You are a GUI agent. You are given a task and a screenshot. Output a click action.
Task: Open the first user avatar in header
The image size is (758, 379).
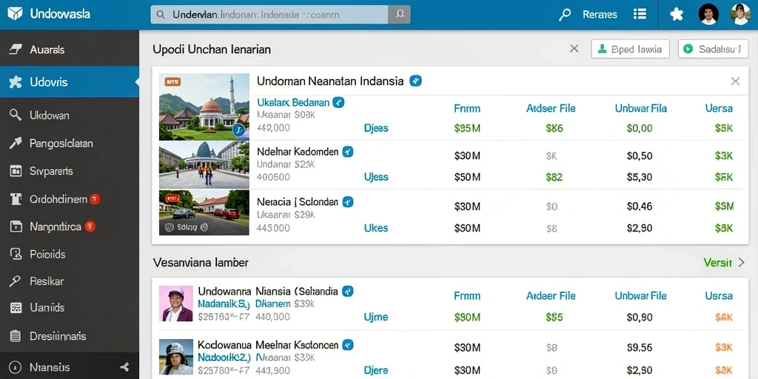(708, 14)
